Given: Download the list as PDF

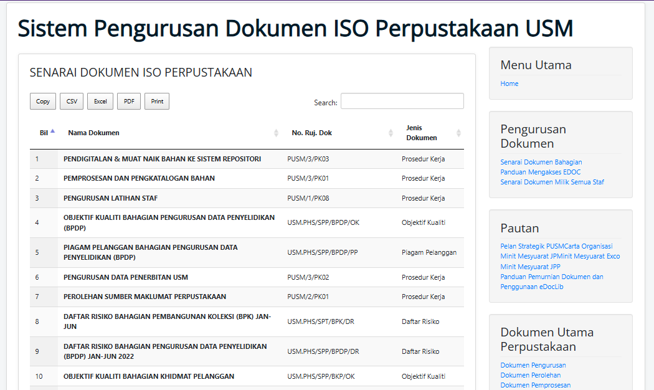Looking at the screenshot, I should (129, 102).
